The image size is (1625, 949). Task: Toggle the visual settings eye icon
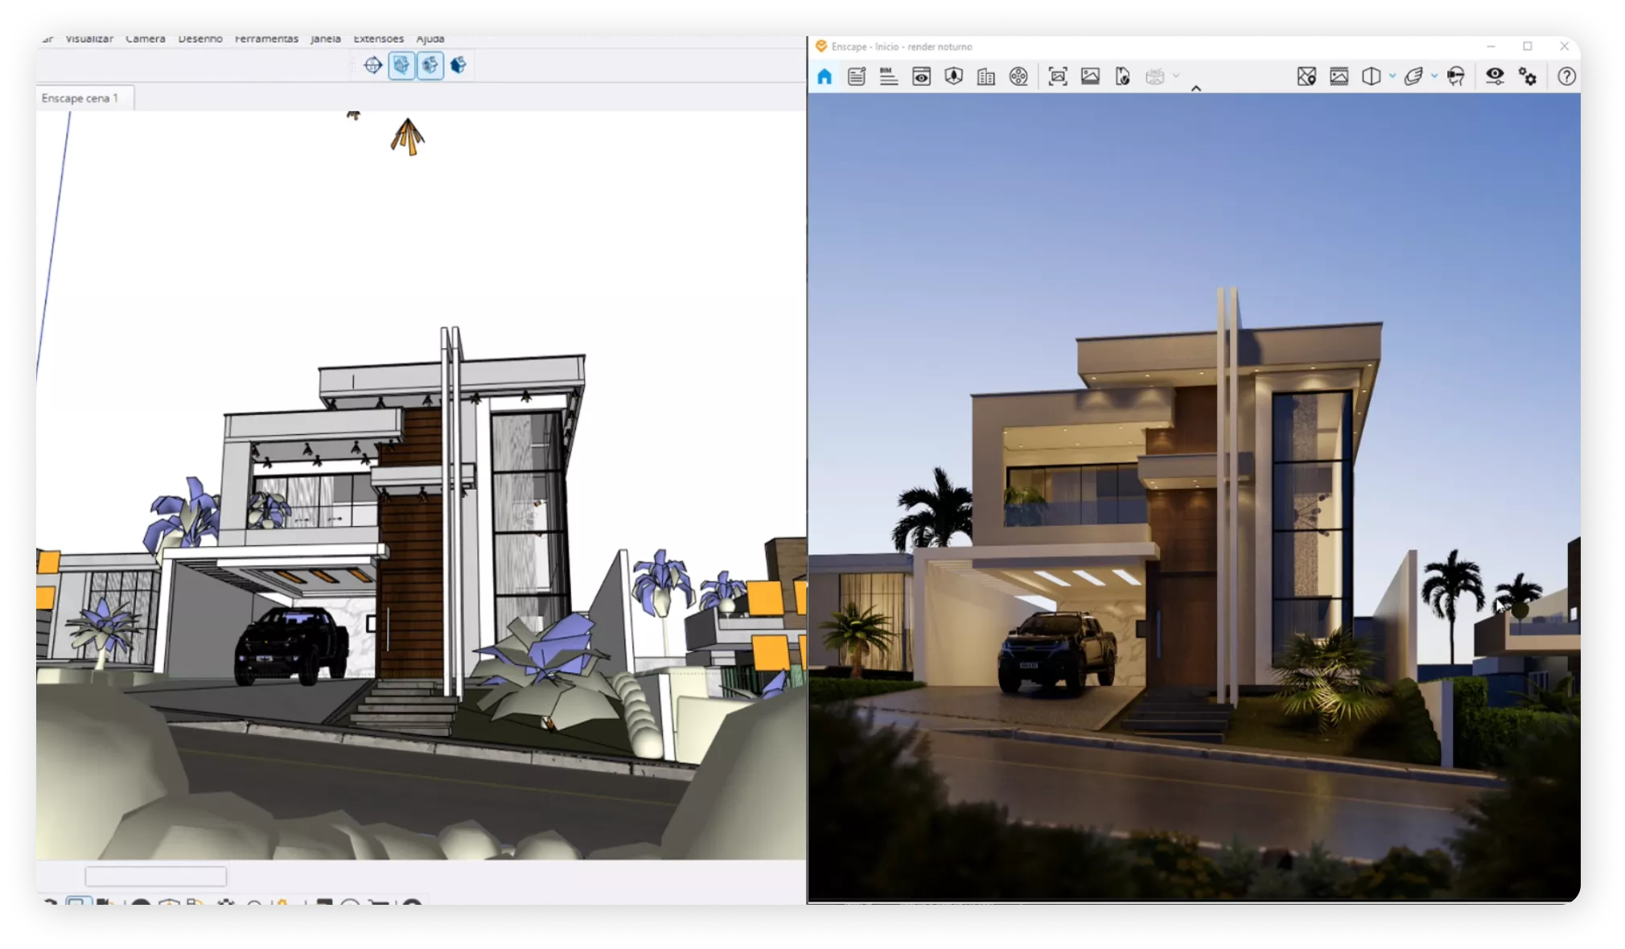coord(1495,76)
